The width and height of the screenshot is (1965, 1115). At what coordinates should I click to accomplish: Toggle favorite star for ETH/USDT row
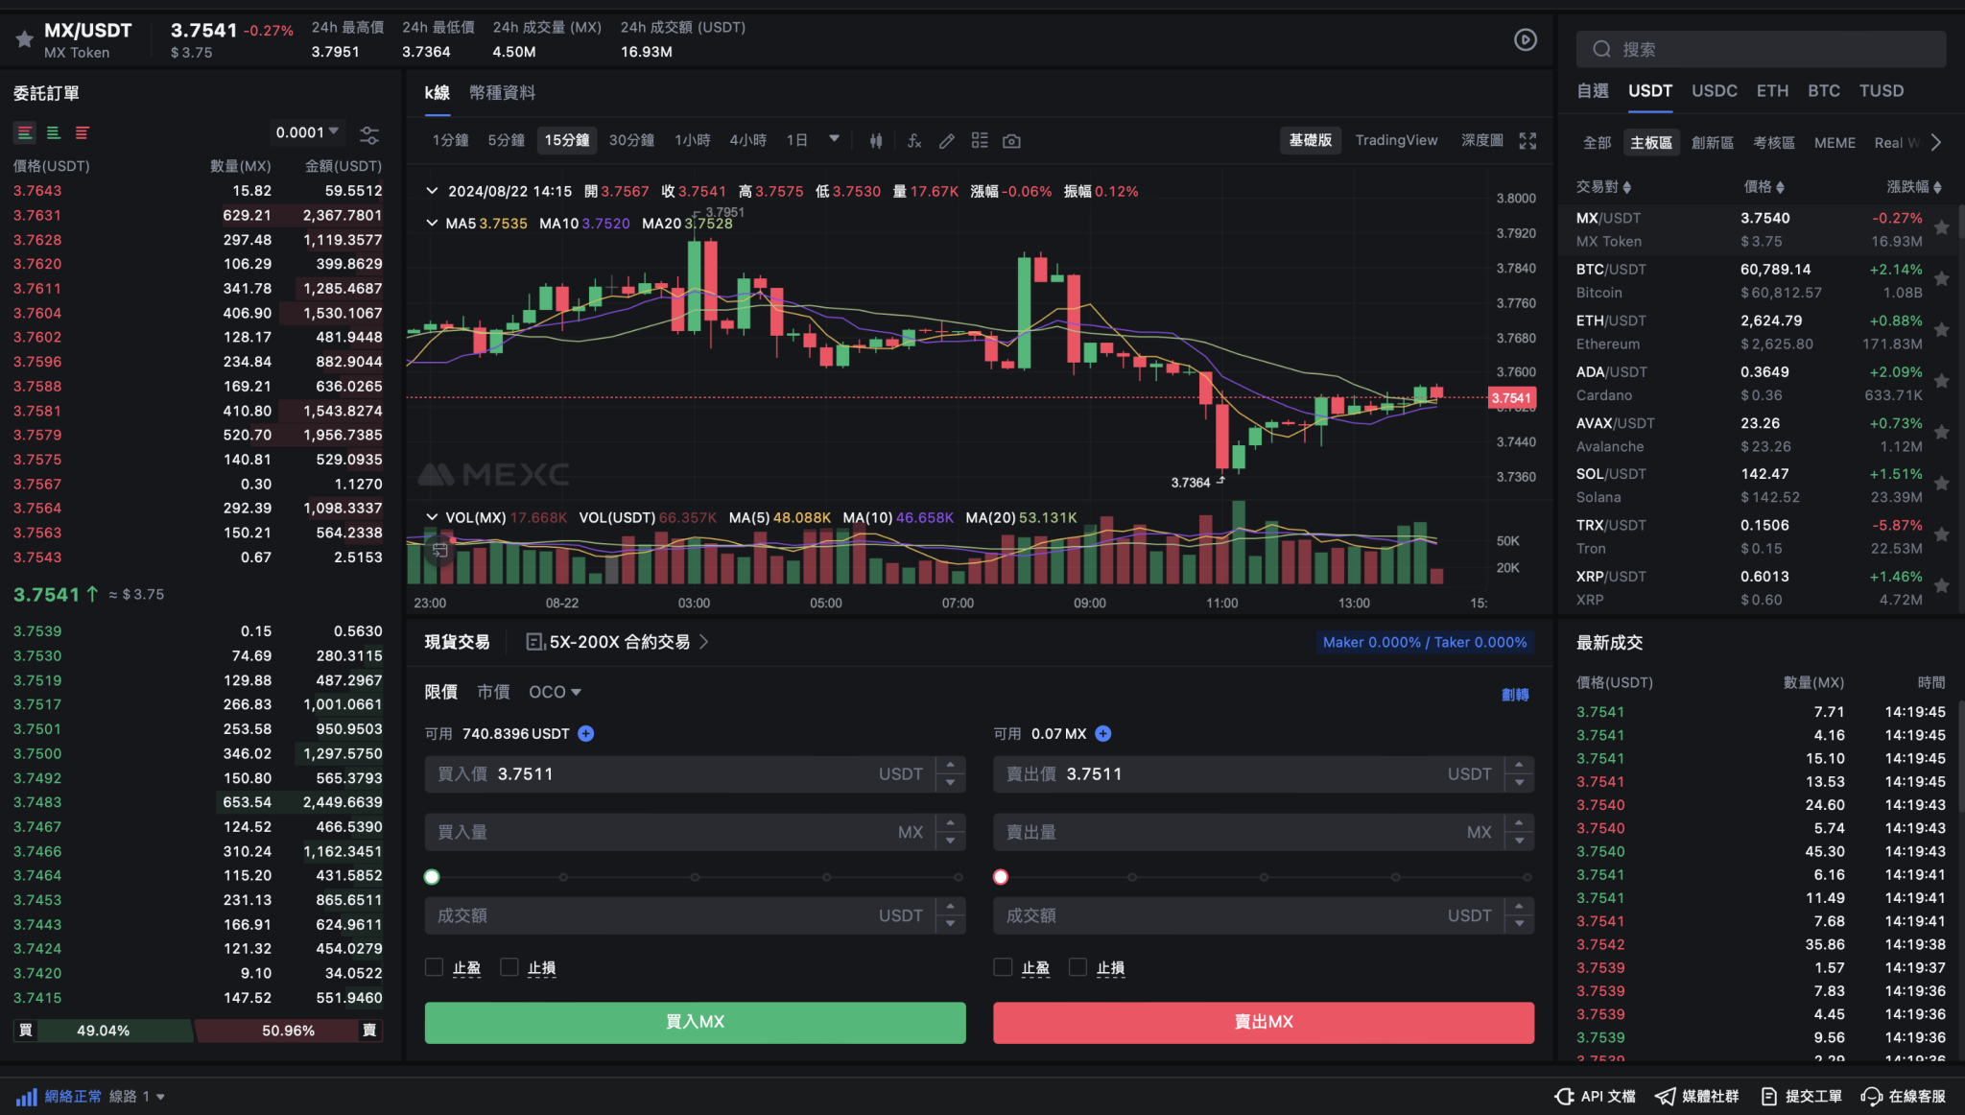click(x=1941, y=330)
